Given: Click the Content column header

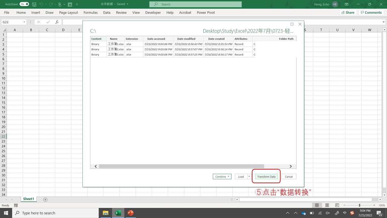Looking at the screenshot, I should (x=99, y=39).
